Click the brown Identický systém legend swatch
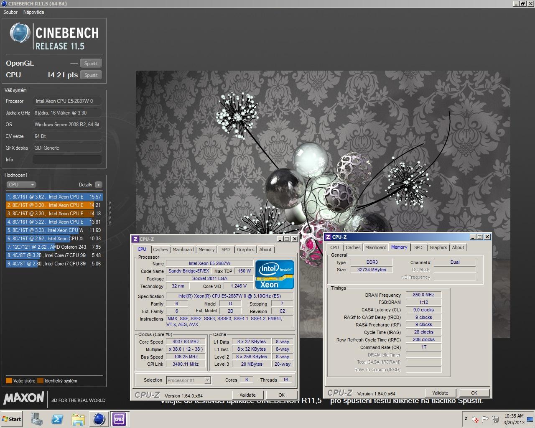Image resolution: width=535 pixels, height=428 pixels. tap(40, 381)
